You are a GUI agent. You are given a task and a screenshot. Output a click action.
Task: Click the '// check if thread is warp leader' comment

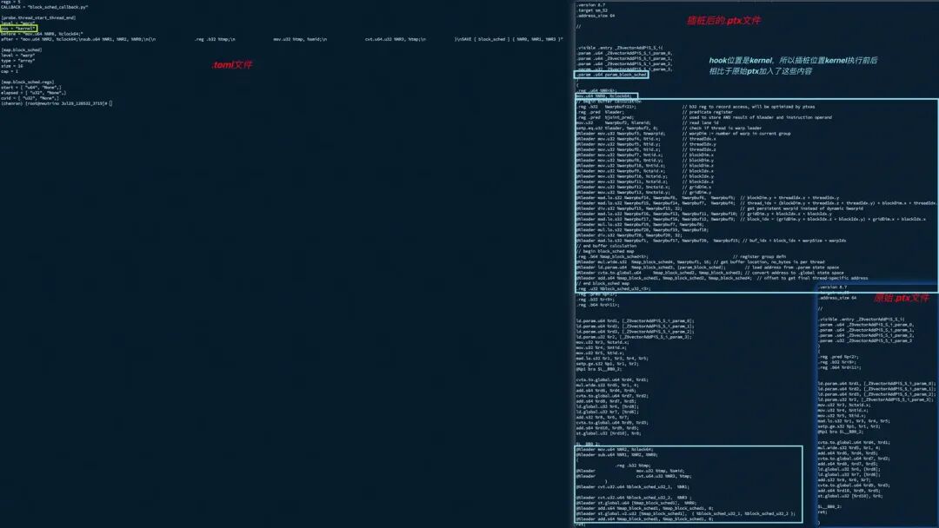722,129
